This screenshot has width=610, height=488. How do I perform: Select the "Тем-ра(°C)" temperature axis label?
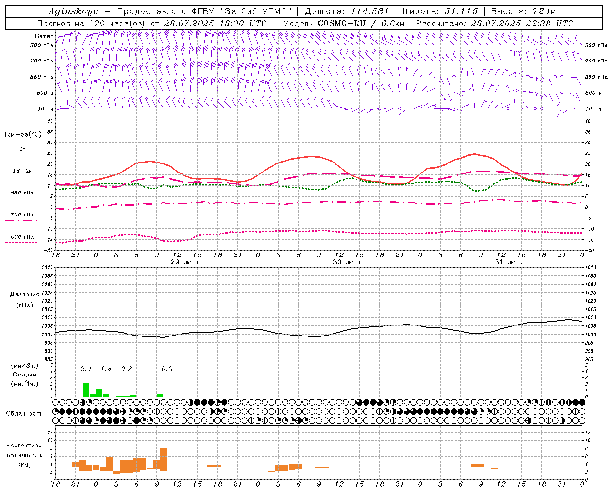click(x=22, y=135)
